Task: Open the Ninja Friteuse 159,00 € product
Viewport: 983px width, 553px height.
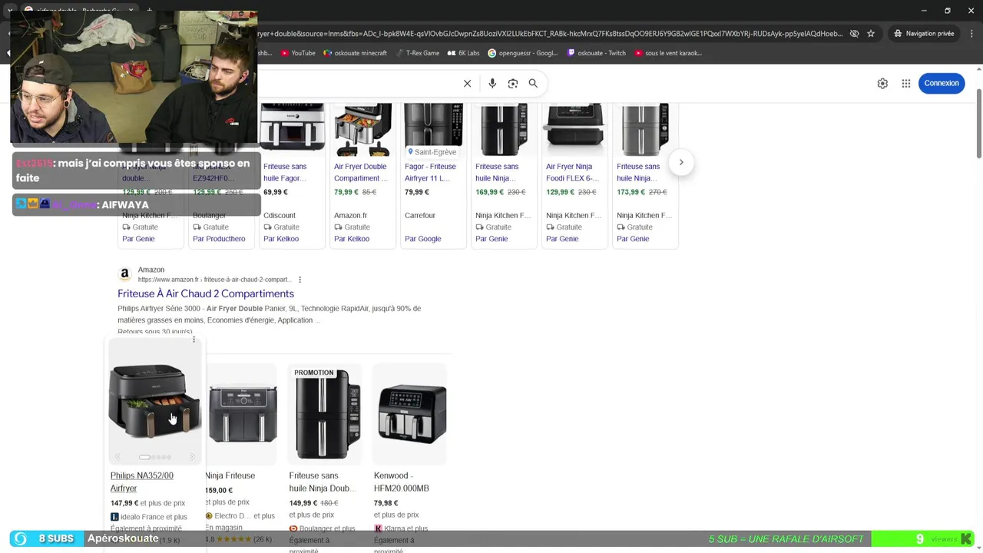Action: (x=230, y=475)
